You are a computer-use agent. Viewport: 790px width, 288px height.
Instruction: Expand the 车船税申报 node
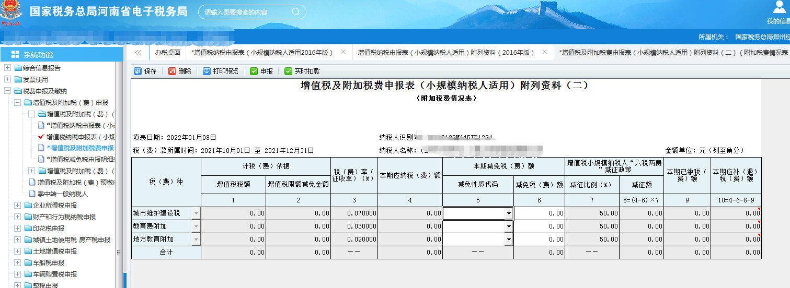[17, 263]
